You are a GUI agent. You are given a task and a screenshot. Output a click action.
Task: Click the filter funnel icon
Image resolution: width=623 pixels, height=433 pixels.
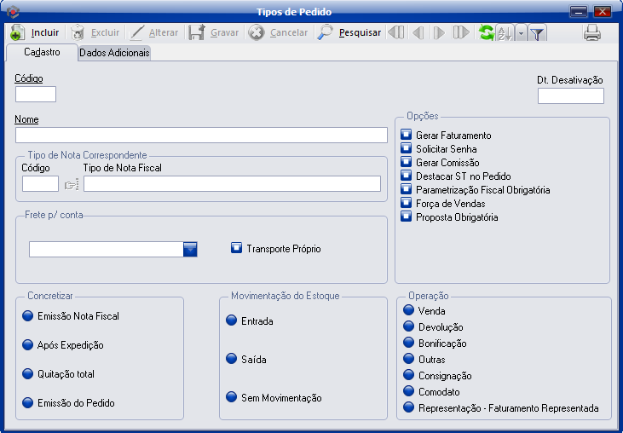pos(537,33)
